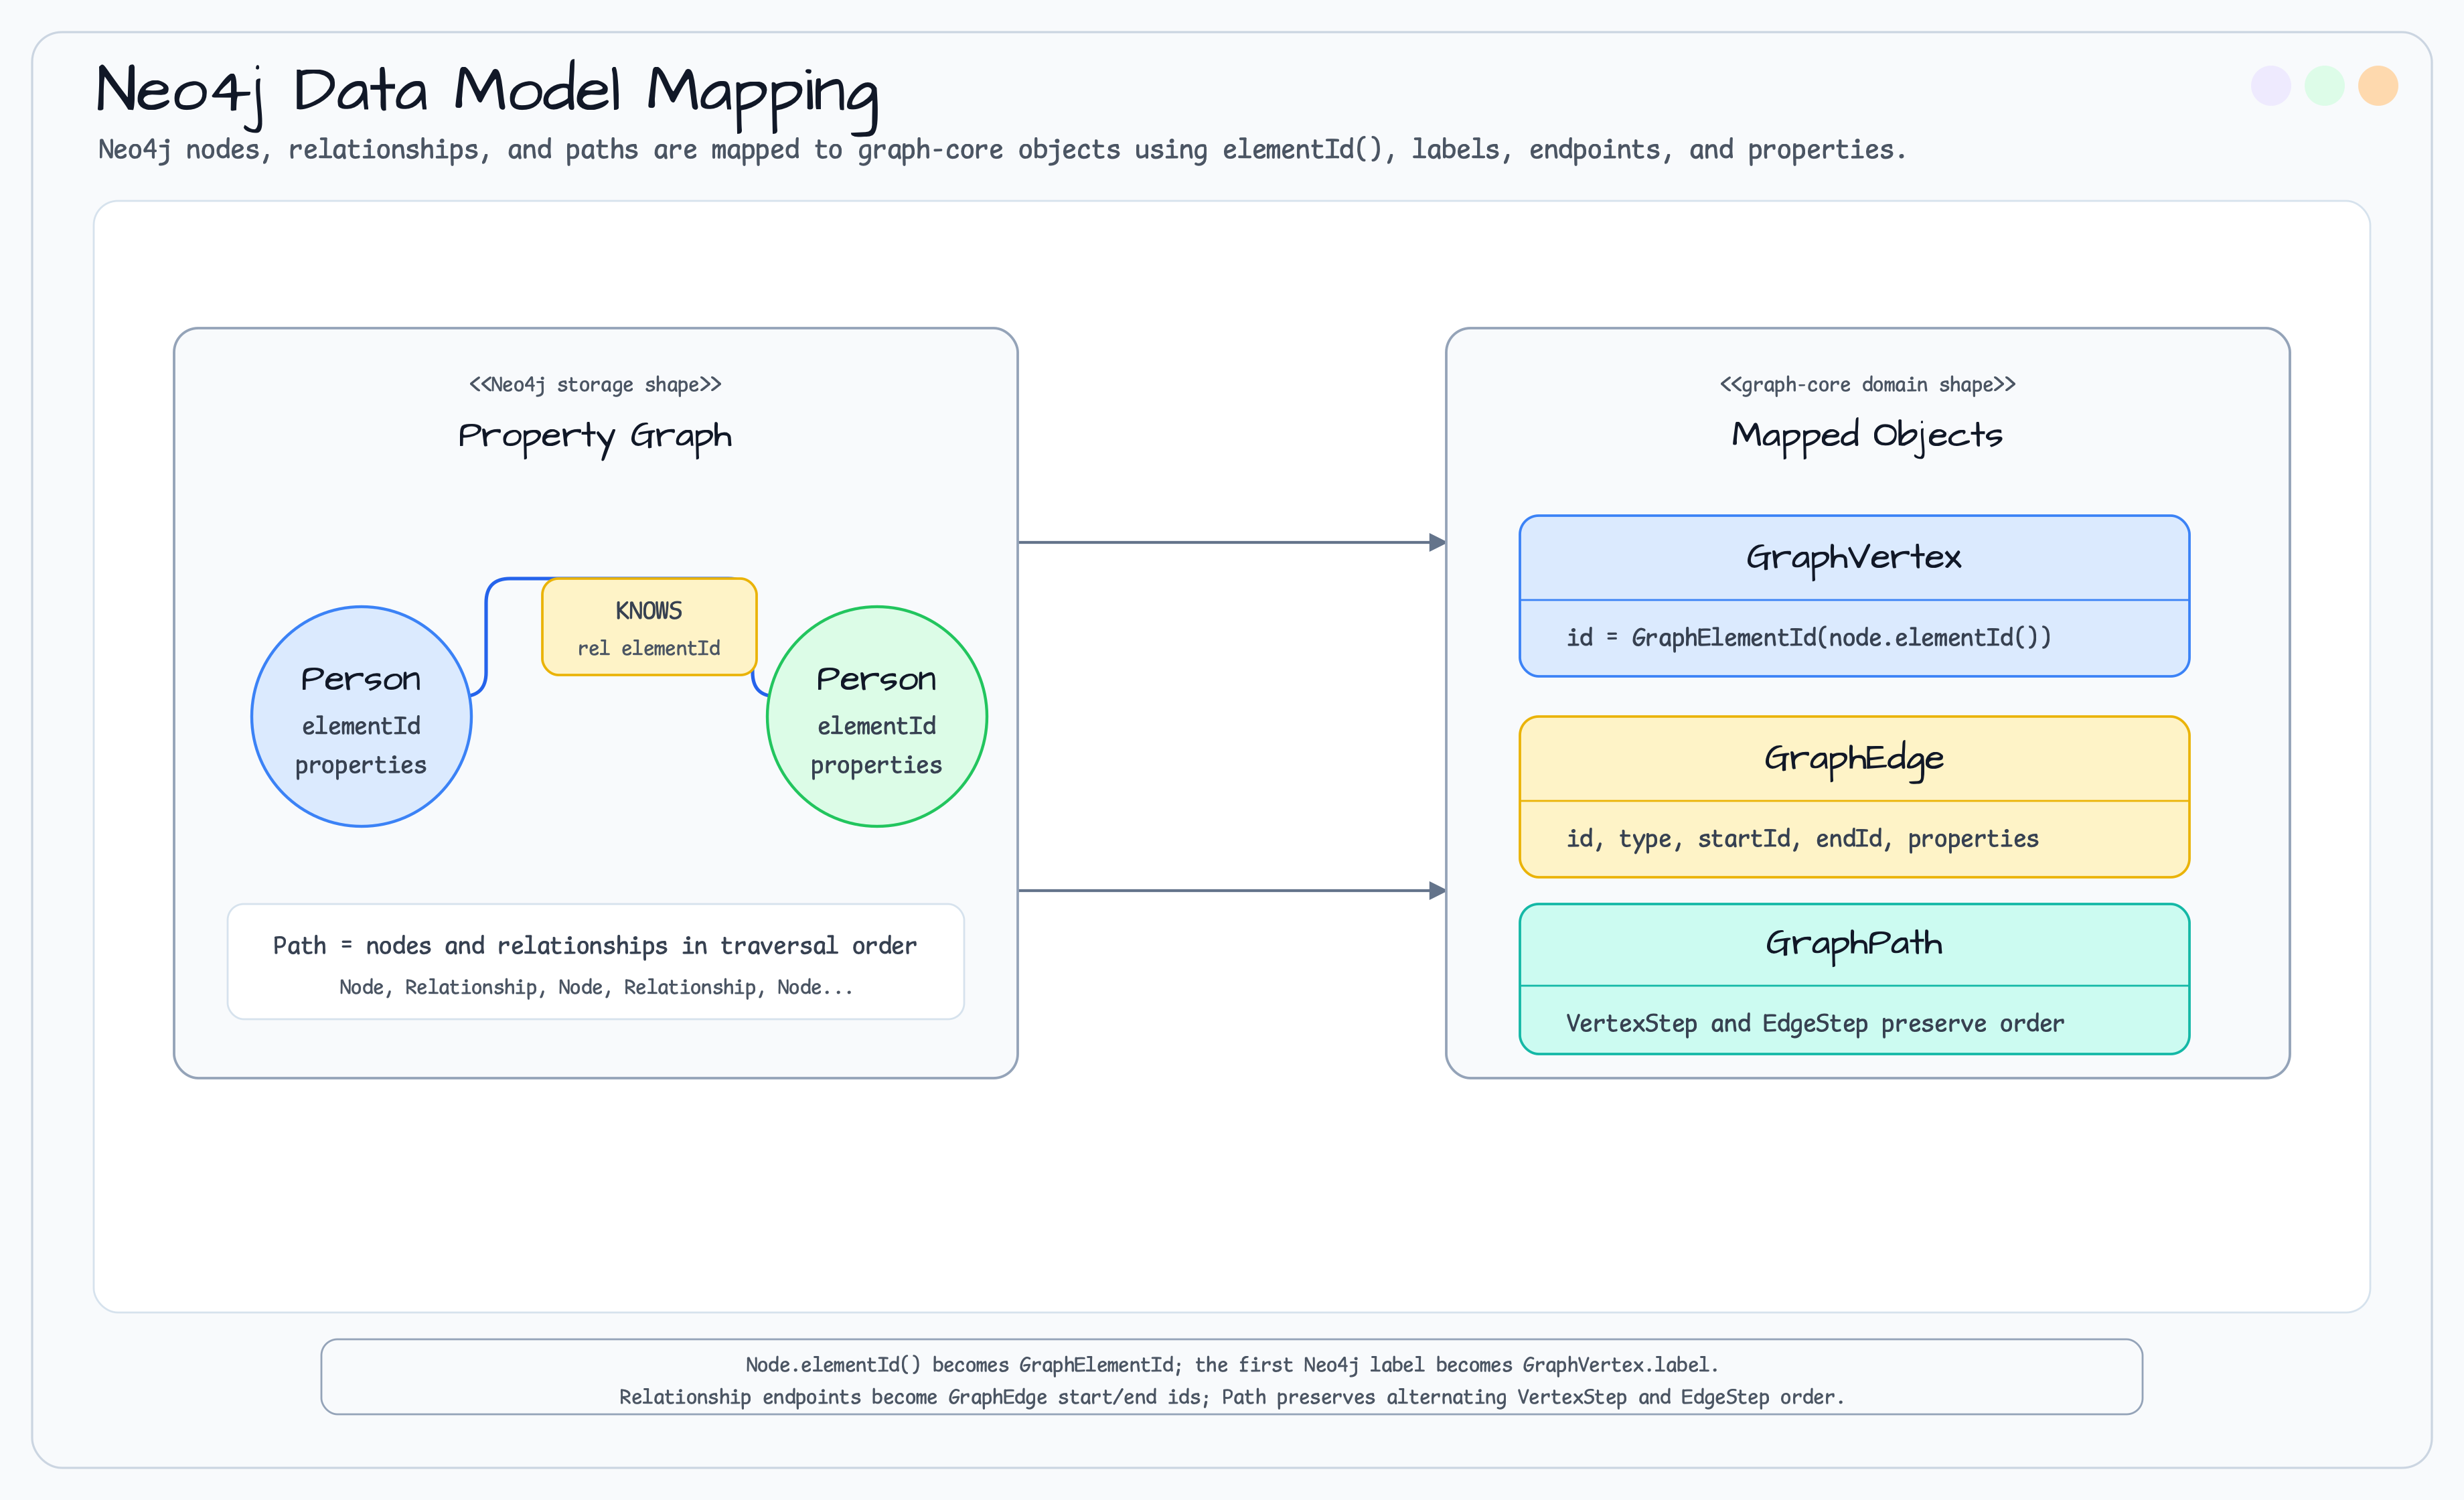
Task: Click the footnote line starting 'Node.elementId() becomes'
Action: [1232, 1365]
